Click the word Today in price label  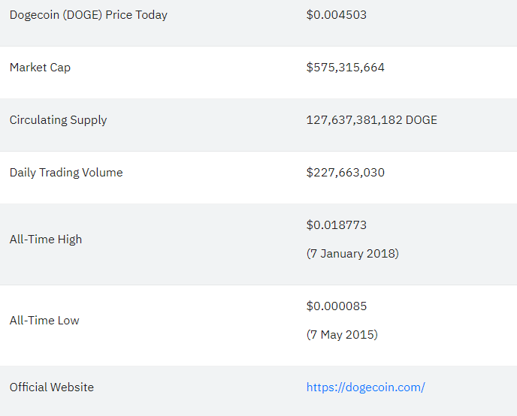tap(151, 15)
